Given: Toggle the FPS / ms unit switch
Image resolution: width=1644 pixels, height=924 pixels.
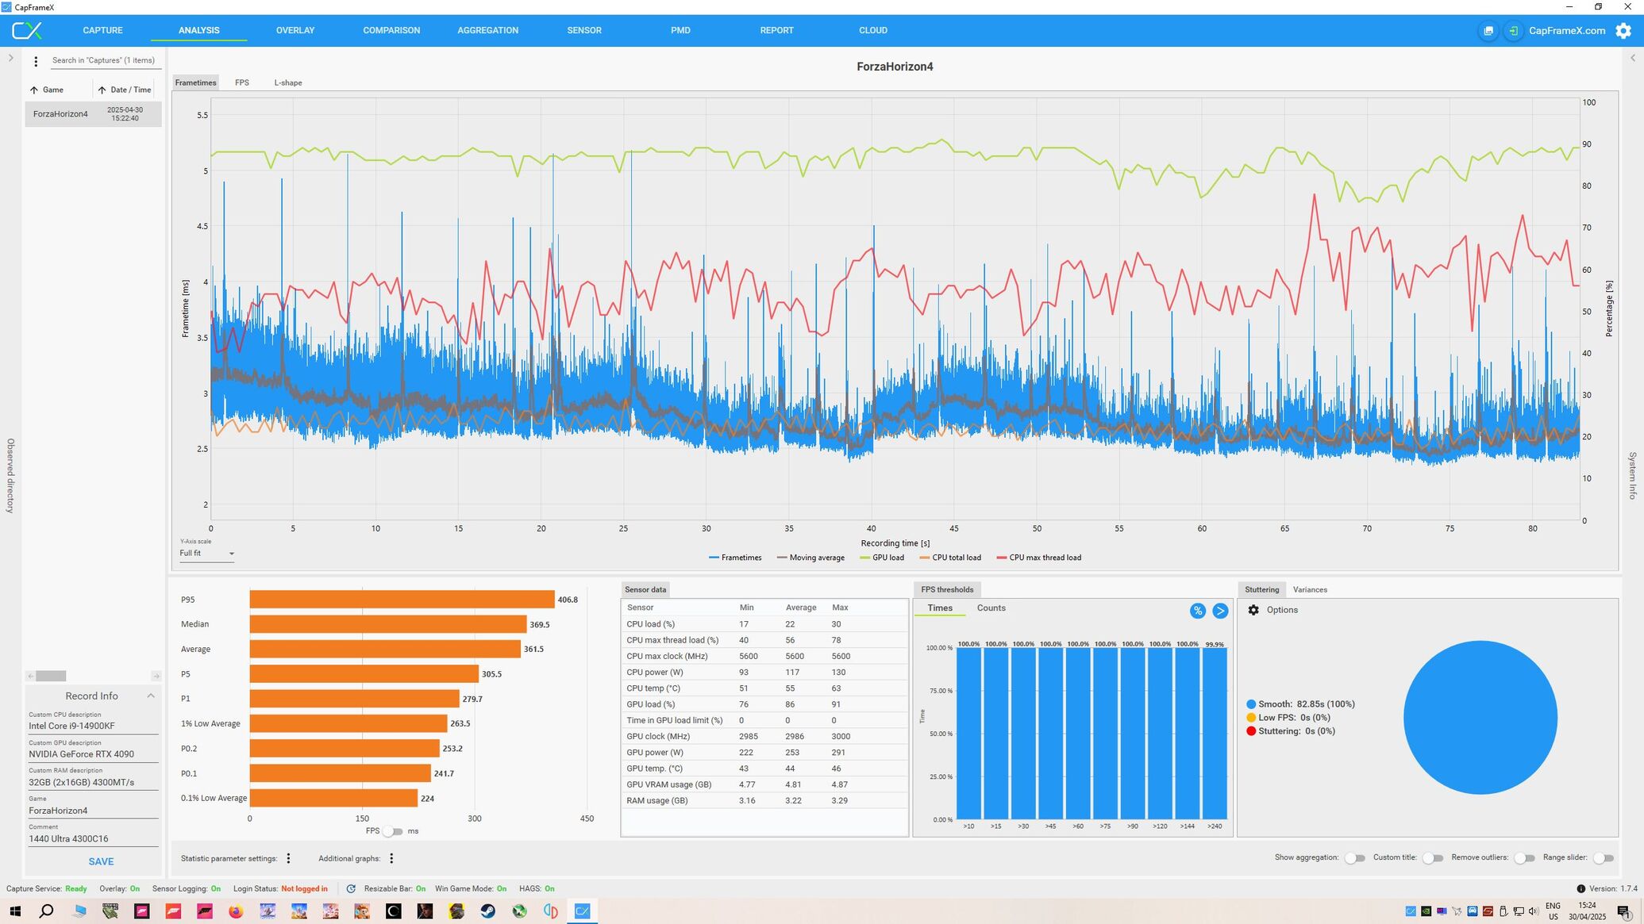Looking at the screenshot, I should pyautogui.click(x=393, y=831).
